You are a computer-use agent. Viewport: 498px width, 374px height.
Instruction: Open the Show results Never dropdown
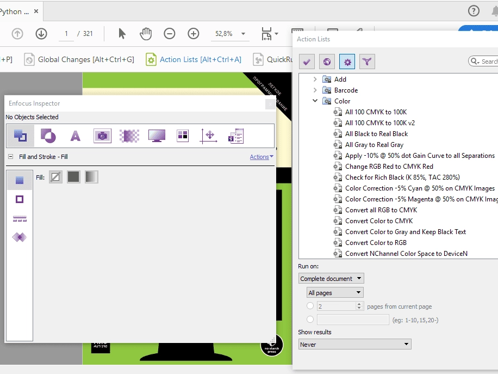(355, 344)
